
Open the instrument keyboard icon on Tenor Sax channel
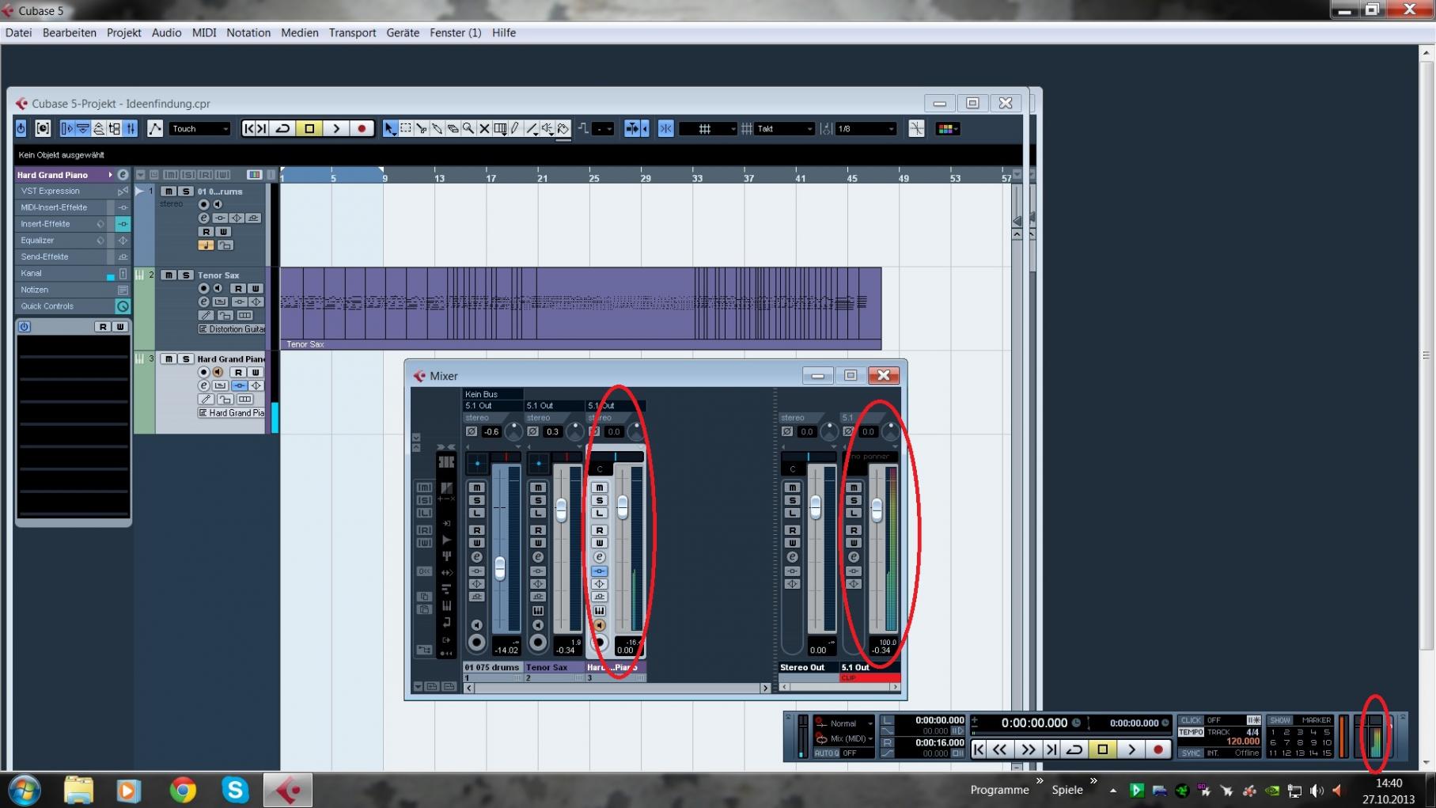tap(538, 610)
